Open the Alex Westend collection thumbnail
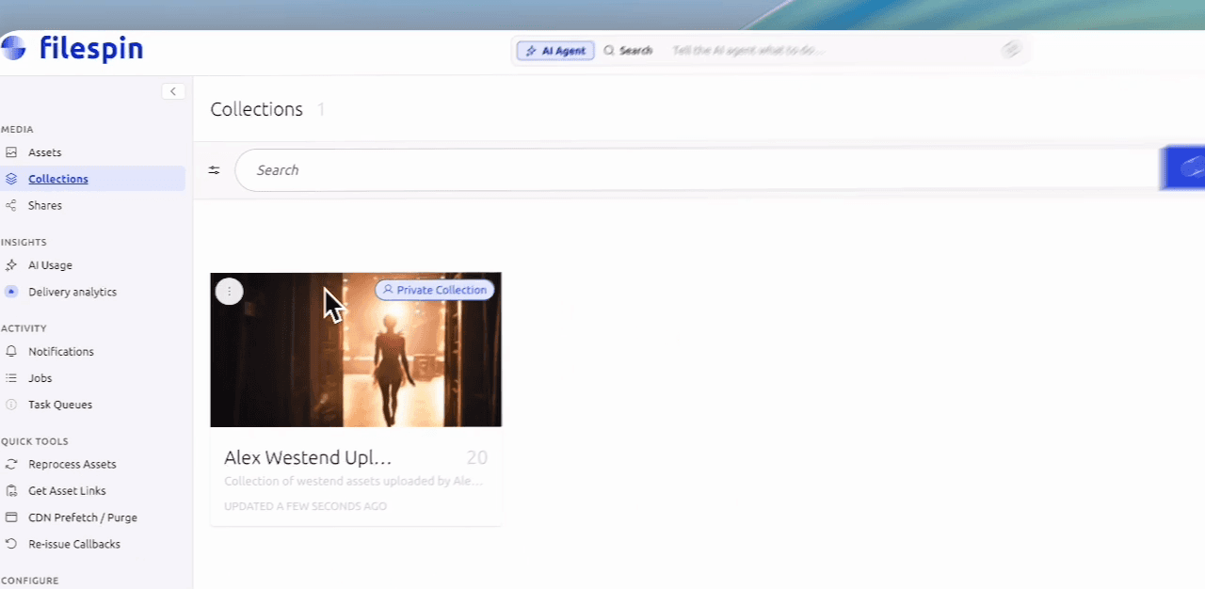Image resolution: width=1205 pixels, height=589 pixels. 356,350
